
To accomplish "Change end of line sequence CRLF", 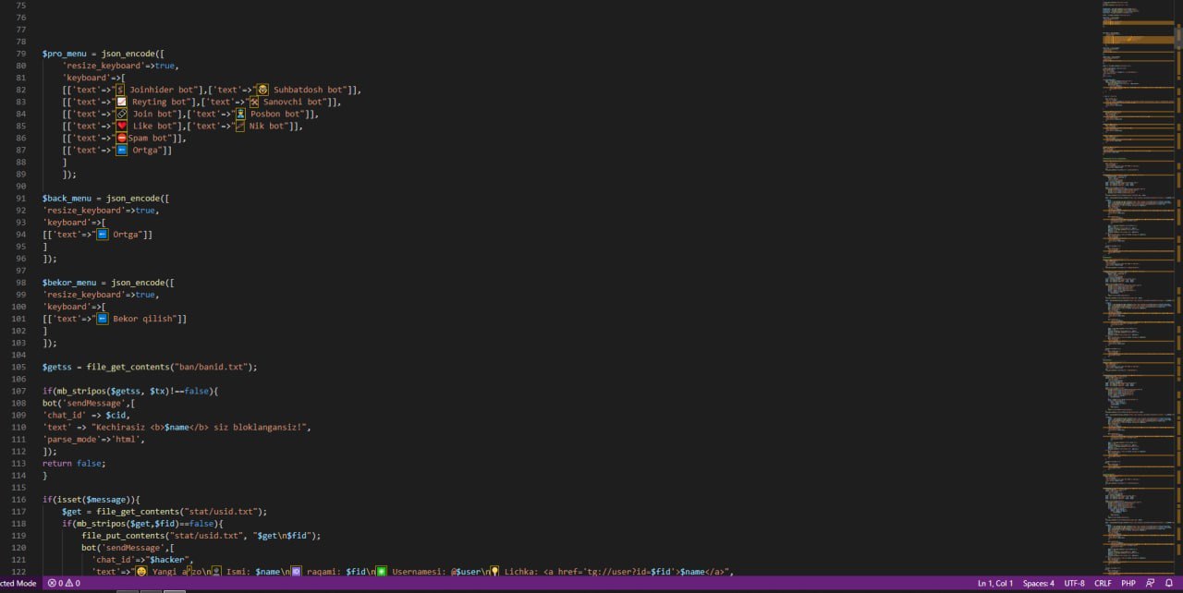I will tap(1103, 584).
